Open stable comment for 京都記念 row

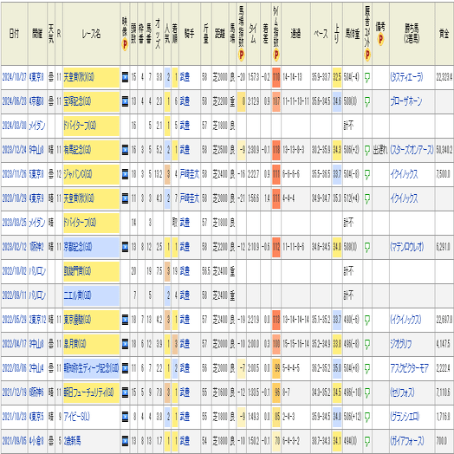[367, 248]
